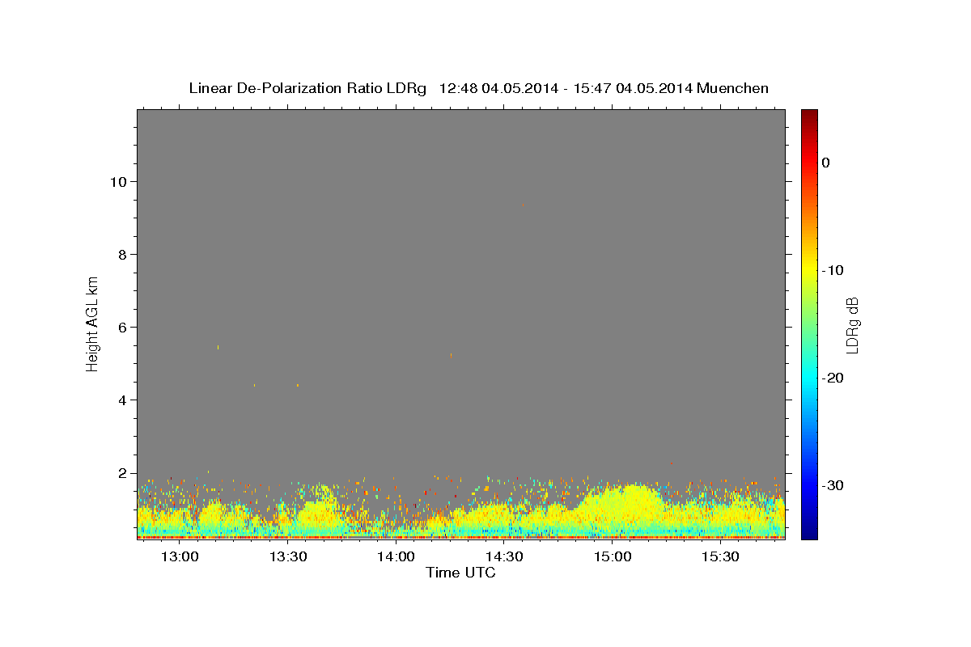Click the height tick label 8
The image size is (971, 647).
[x=121, y=254]
